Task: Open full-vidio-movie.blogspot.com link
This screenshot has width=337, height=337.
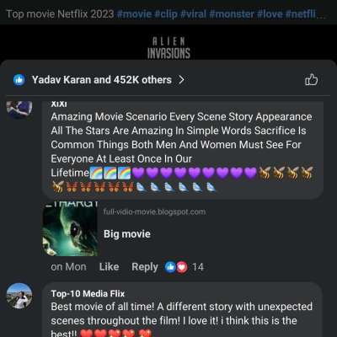Action: (154, 211)
